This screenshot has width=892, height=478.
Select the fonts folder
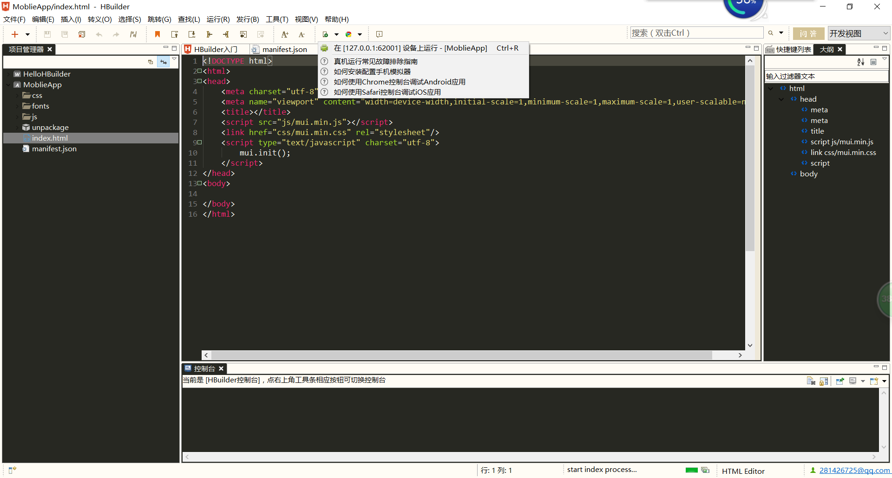40,106
